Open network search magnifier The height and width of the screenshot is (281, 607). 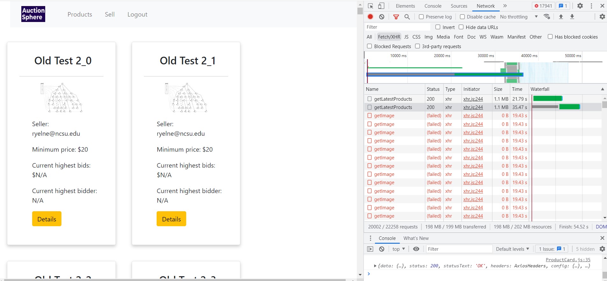(407, 17)
